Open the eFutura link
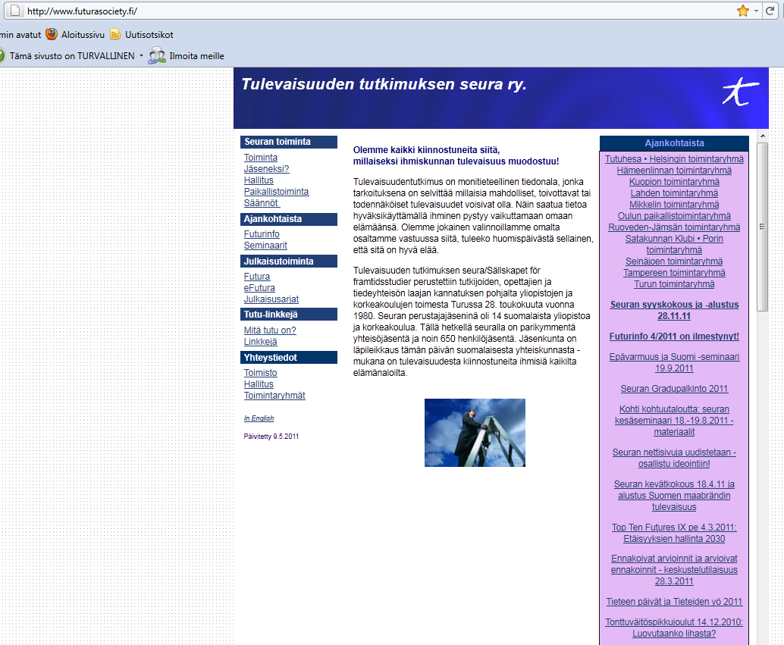784x645 pixels. coord(259,288)
